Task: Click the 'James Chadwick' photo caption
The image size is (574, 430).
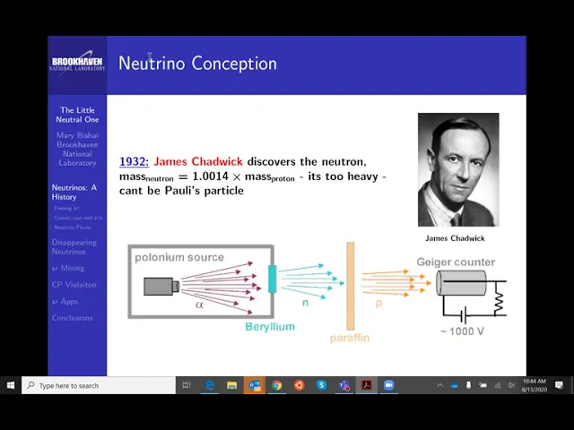Action: (455, 238)
